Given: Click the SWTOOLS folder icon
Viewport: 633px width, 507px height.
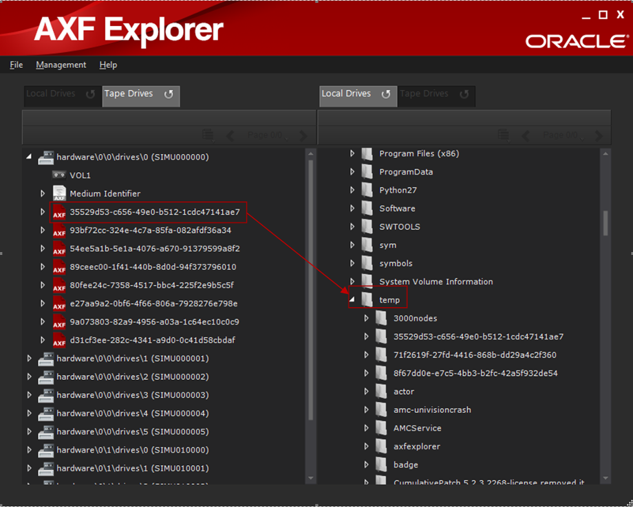Looking at the screenshot, I should point(367,227).
